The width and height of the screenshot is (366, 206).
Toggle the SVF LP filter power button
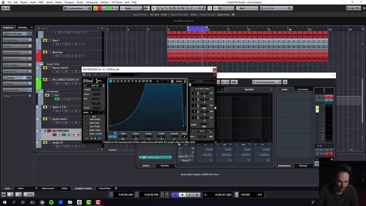(x=85, y=86)
